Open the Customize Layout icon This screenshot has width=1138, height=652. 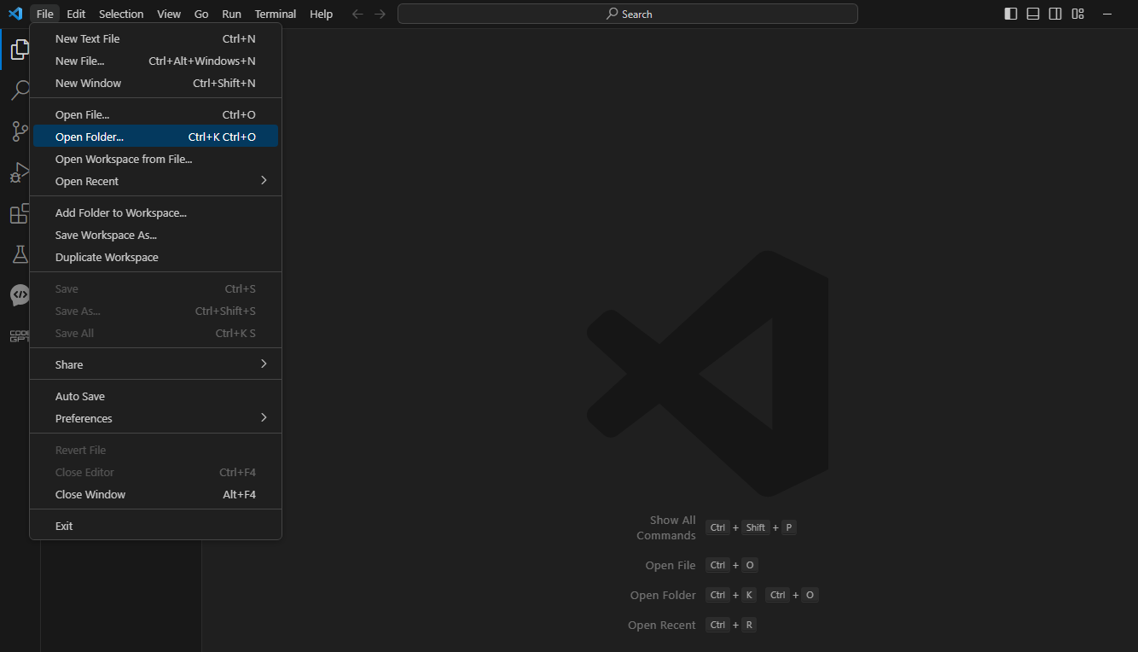1078,14
